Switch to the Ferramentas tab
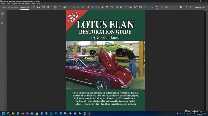Viewport: 208px width, 116px height. (13, 7)
